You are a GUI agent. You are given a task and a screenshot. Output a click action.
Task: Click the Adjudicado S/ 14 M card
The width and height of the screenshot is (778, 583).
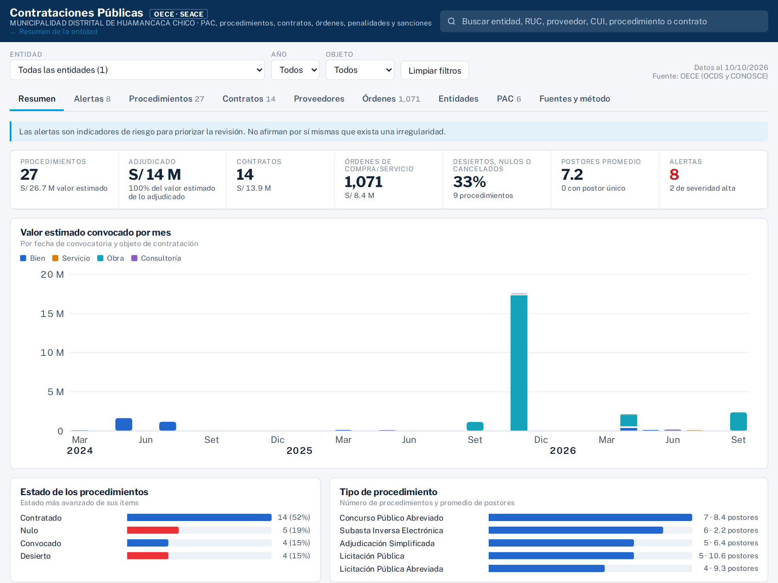172,180
